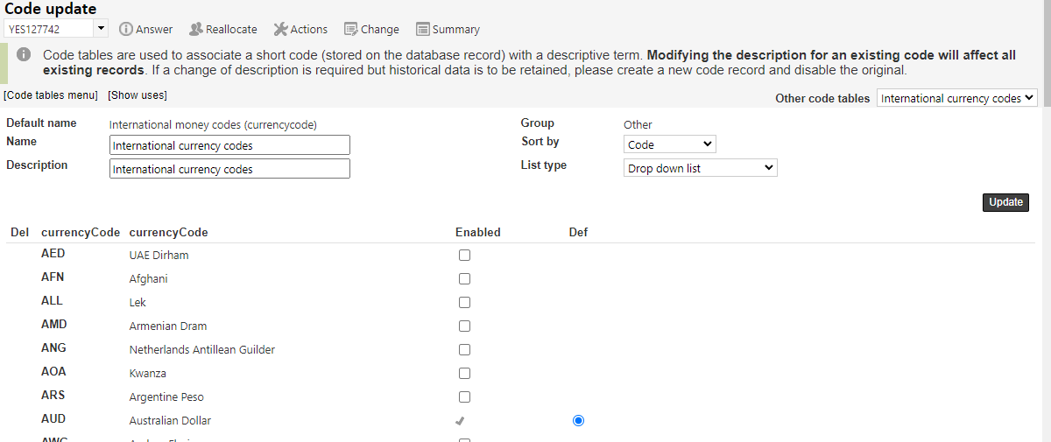Open the Code tables menu link

(50, 95)
